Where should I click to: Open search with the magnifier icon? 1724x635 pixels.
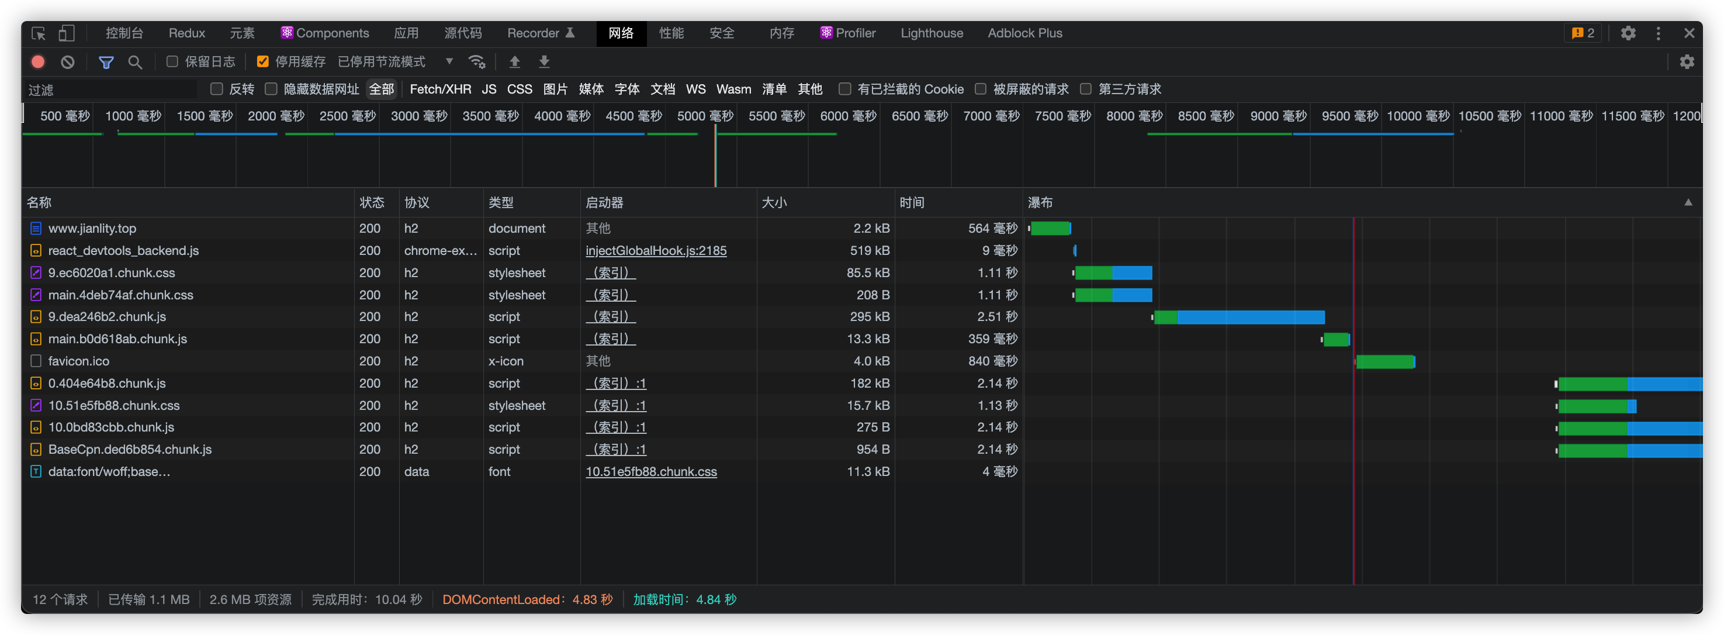tap(135, 61)
